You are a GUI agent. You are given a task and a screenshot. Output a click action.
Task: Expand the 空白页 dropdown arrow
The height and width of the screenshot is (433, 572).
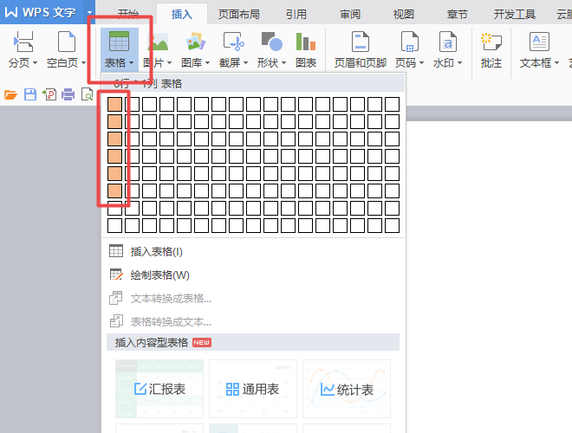(83, 63)
